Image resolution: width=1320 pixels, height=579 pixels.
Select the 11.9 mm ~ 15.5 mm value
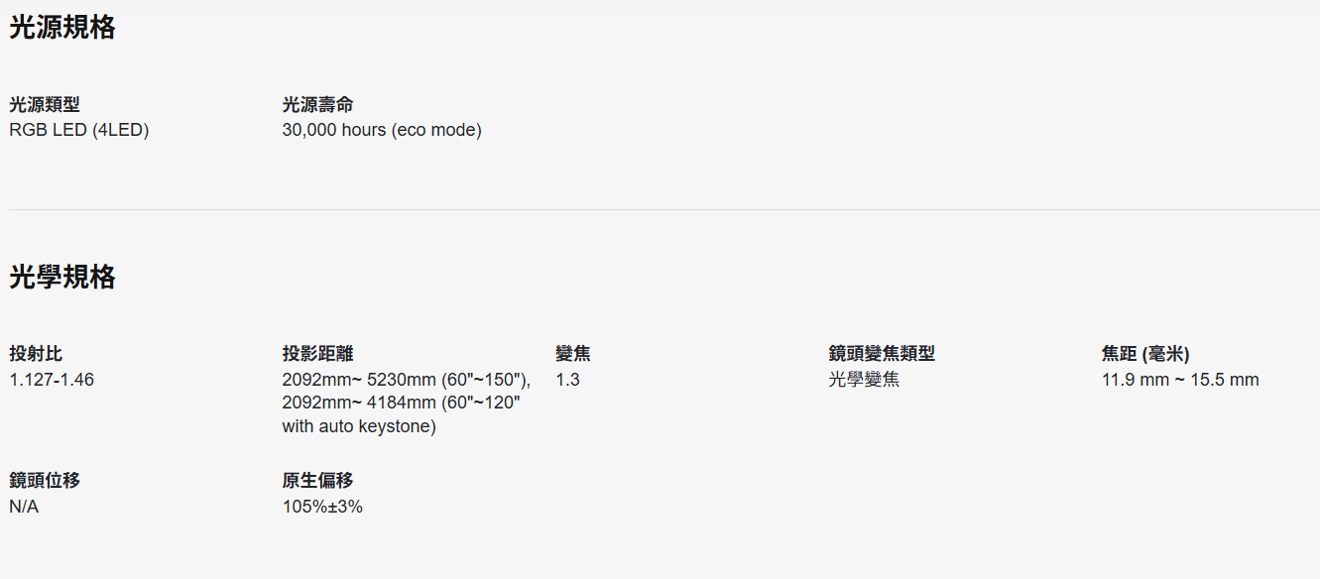(x=1180, y=380)
